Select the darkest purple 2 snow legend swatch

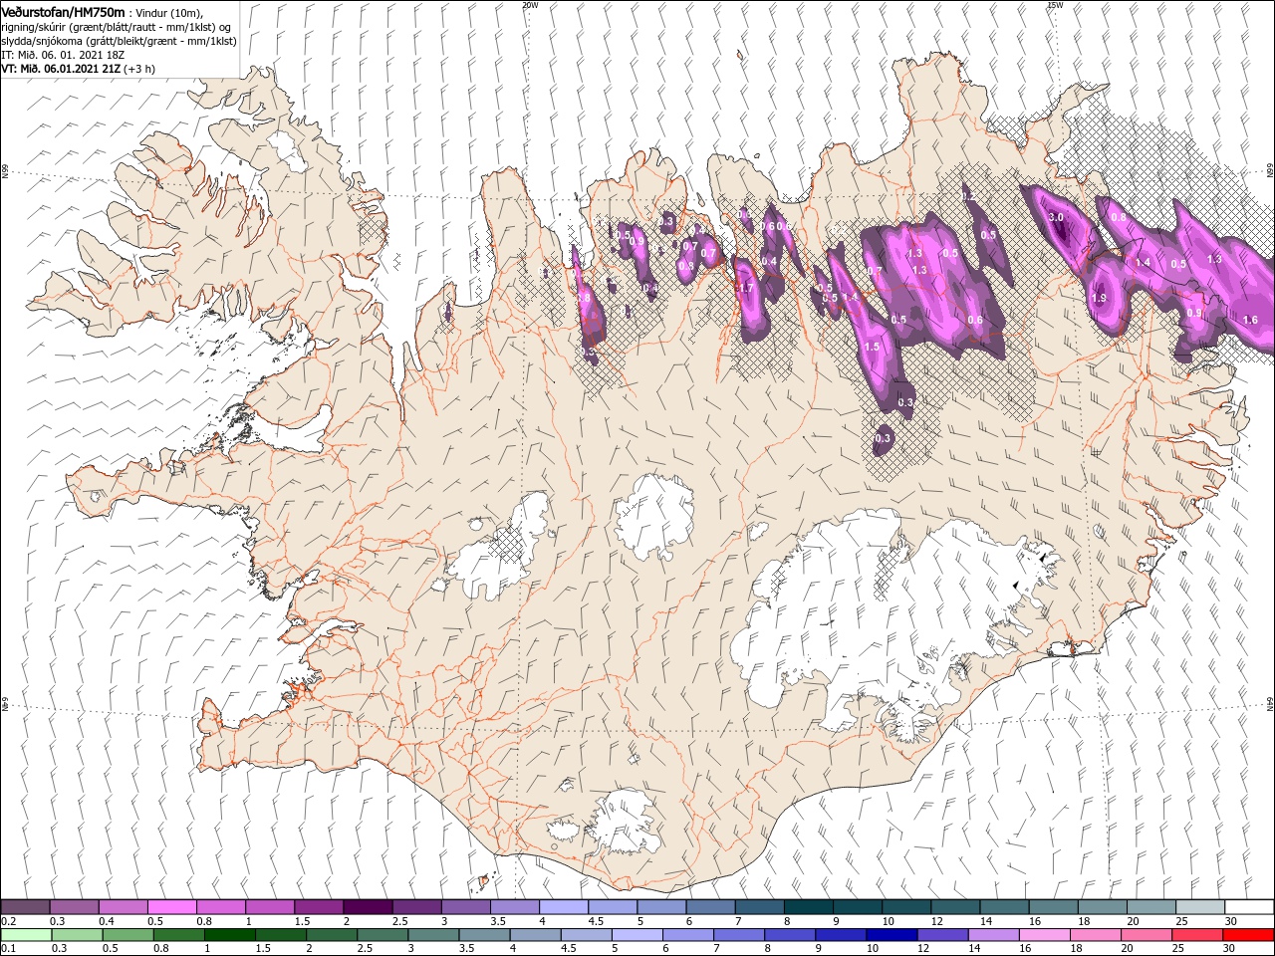[x=368, y=907]
